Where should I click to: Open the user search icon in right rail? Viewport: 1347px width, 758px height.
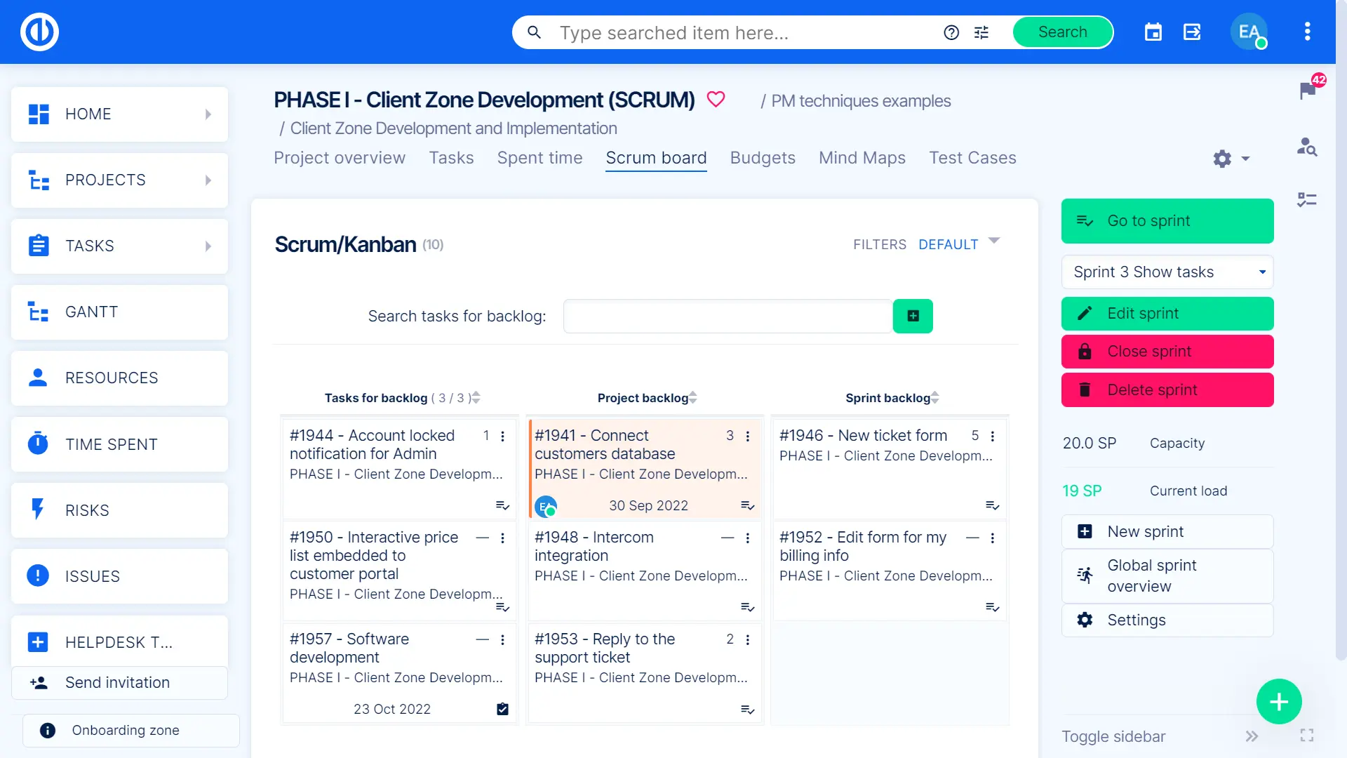[1306, 147]
